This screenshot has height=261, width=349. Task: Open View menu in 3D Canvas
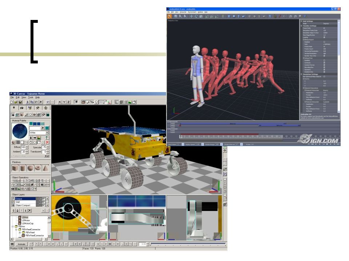(24, 98)
